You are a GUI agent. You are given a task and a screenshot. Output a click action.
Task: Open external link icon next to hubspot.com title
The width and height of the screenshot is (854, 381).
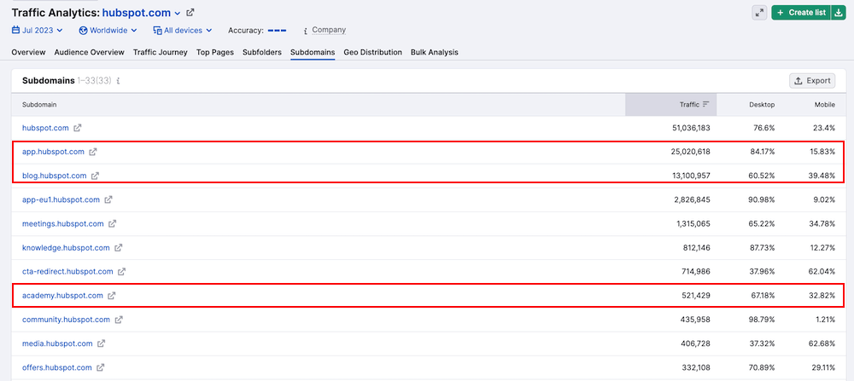coord(190,13)
